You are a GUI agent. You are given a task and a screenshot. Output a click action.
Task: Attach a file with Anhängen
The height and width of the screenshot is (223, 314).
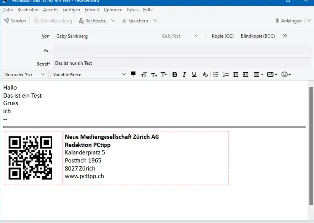click(288, 21)
